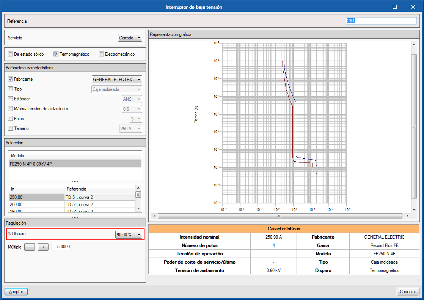Tick the Tamaño checkbox
The height and width of the screenshot is (300, 424).
pos(11,128)
